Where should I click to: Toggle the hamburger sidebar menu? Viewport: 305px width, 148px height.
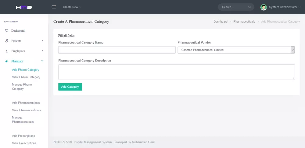coord(54,7)
